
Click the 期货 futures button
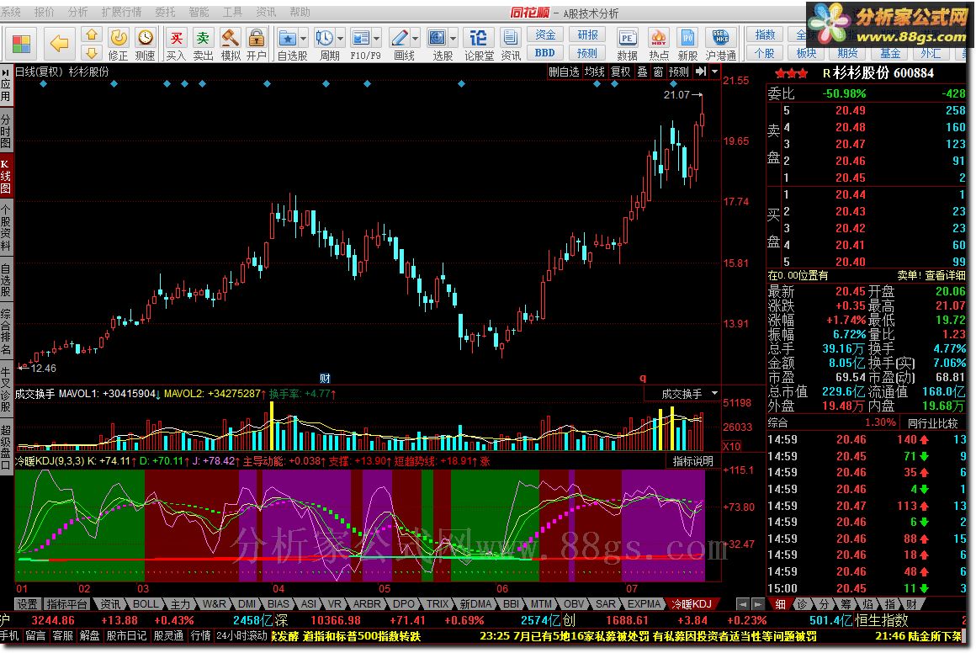click(848, 53)
